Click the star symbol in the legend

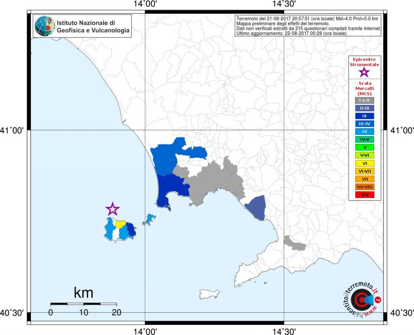[364, 72]
